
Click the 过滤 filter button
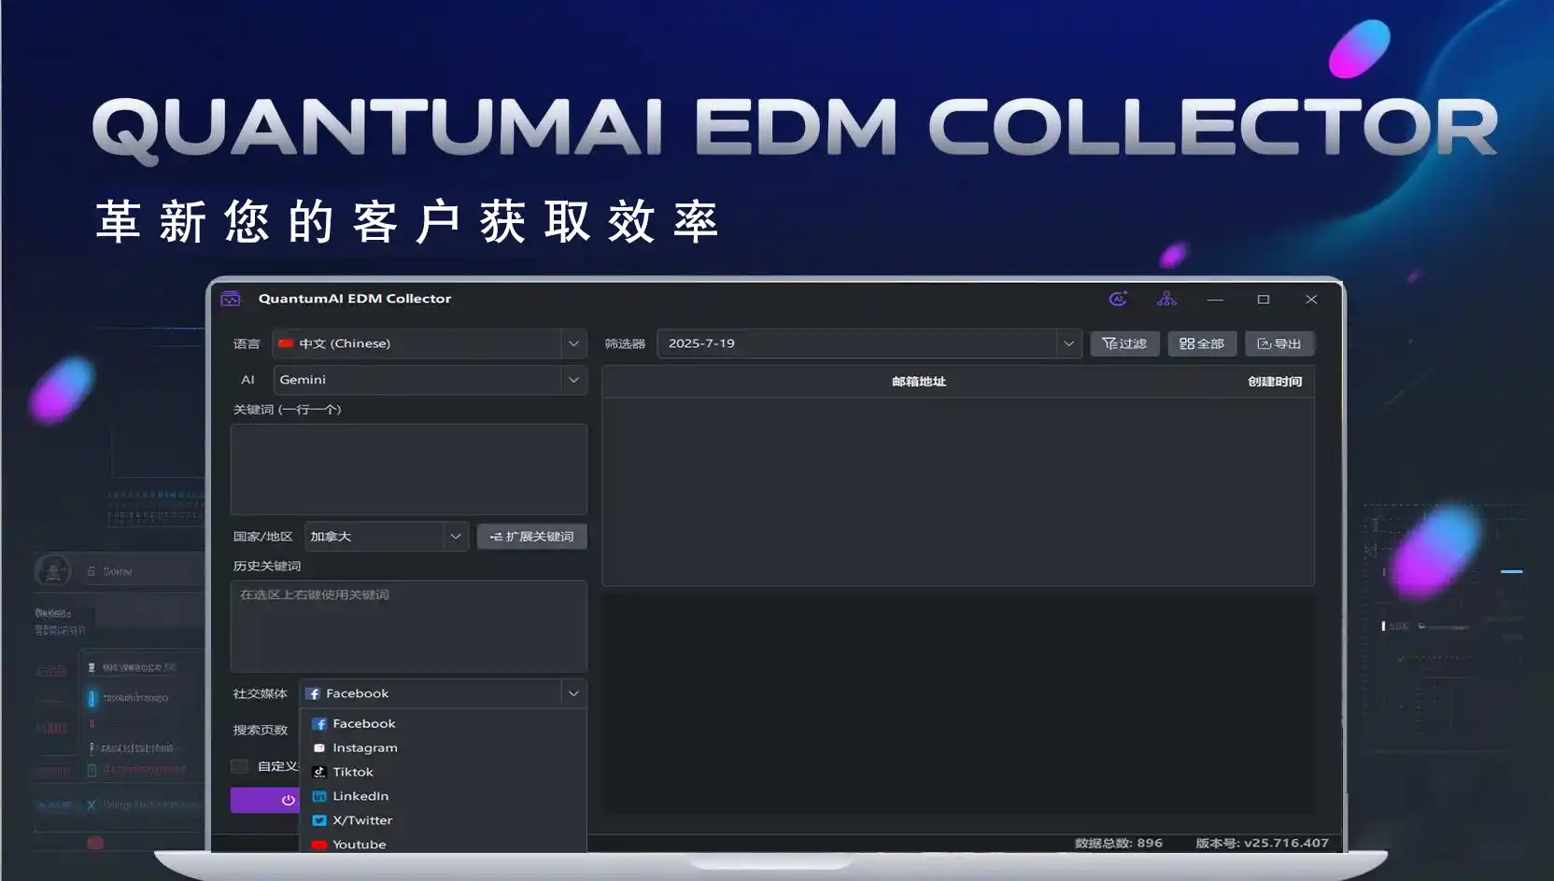pyautogui.click(x=1124, y=343)
